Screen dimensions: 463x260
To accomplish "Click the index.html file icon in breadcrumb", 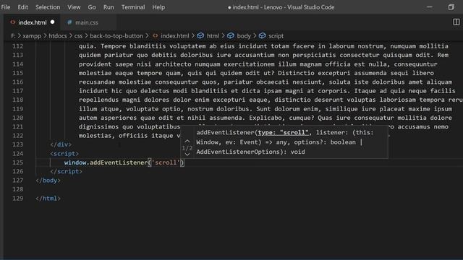I will tap(155, 35).
